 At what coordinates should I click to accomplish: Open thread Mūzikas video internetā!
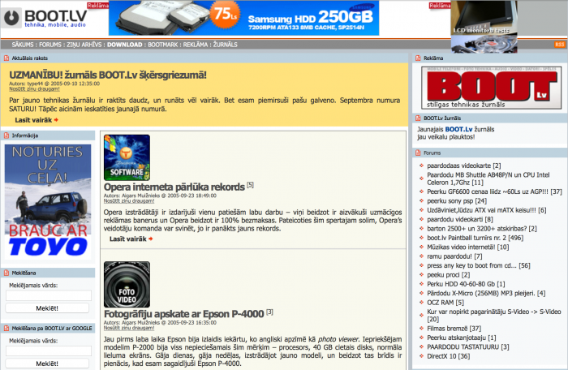coord(467,247)
